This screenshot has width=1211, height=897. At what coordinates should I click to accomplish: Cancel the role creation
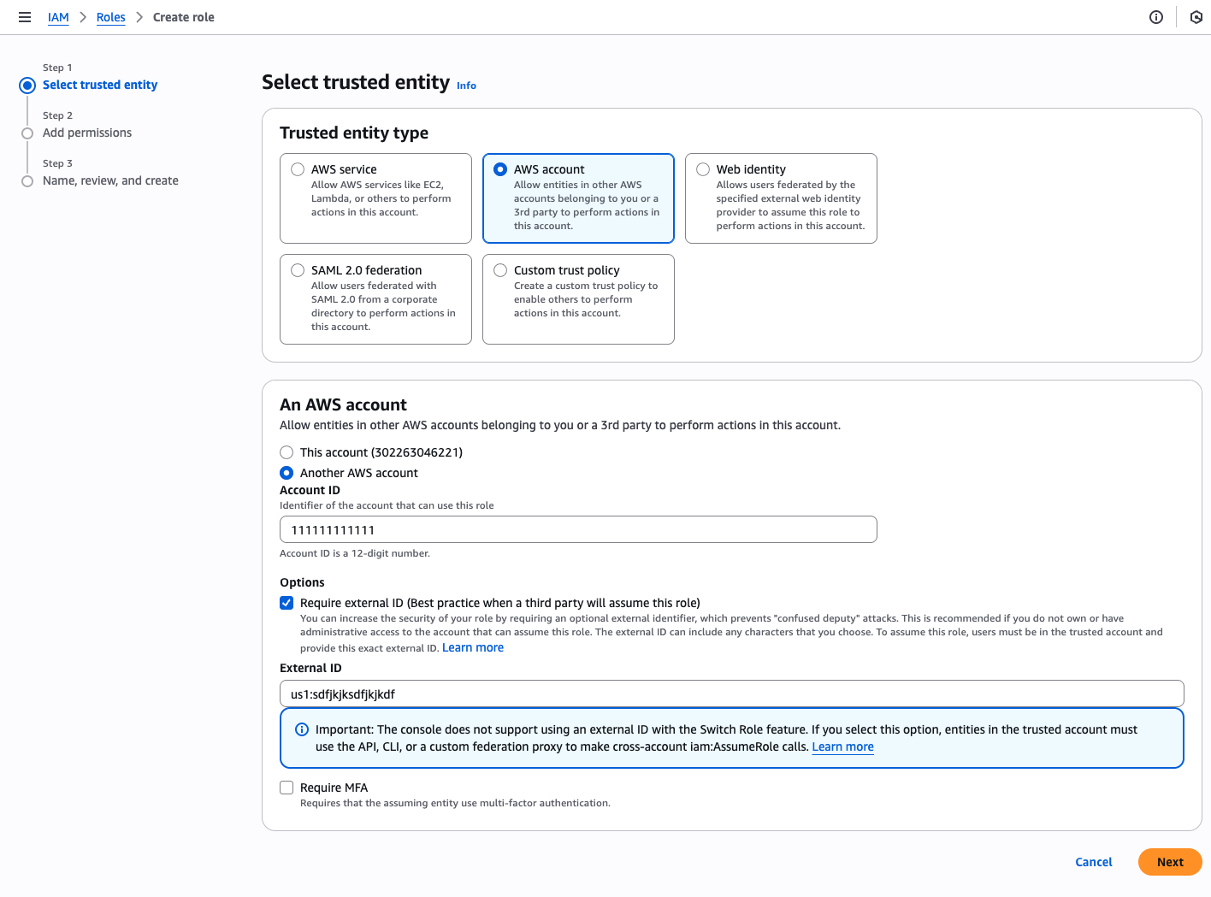tap(1093, 862)
